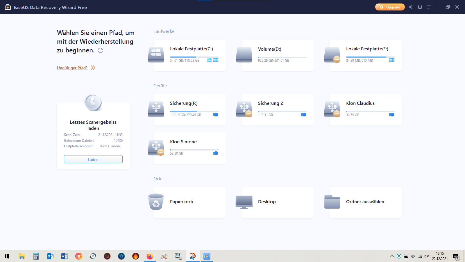465x262 pixels.
Task: Open the share icon in the title bar
Action: (x=411, y=7)
